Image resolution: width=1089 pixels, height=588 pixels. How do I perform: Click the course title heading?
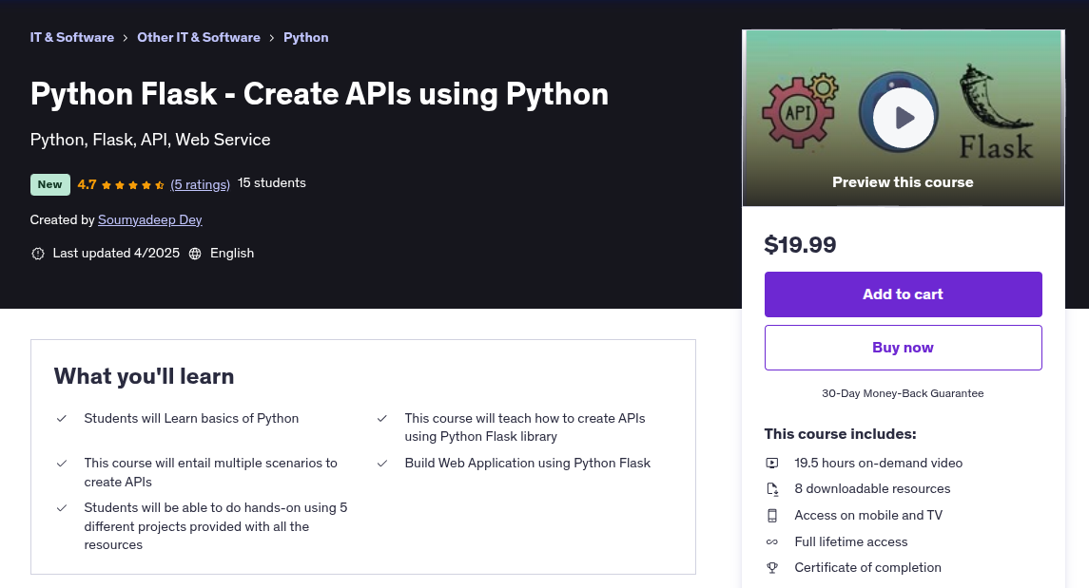(x=320, y=94)
